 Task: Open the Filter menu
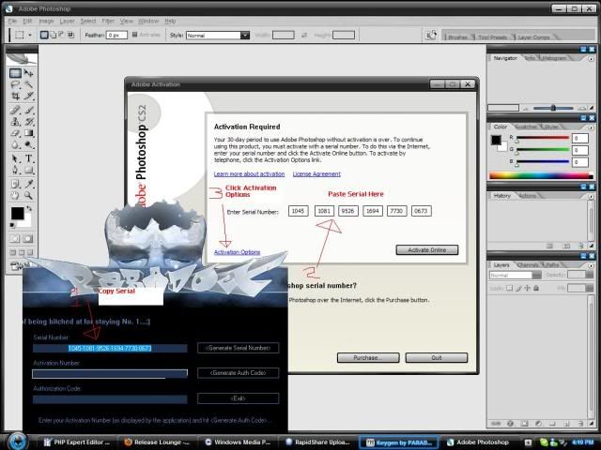pos(108,21)
